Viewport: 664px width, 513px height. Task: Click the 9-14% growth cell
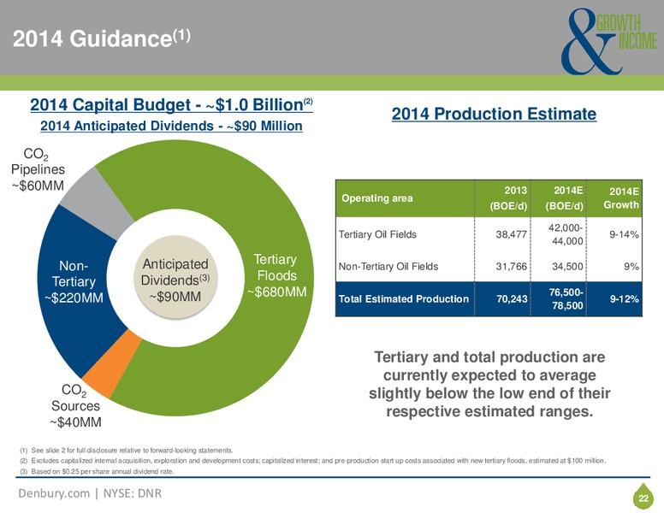tap(624, 234)
